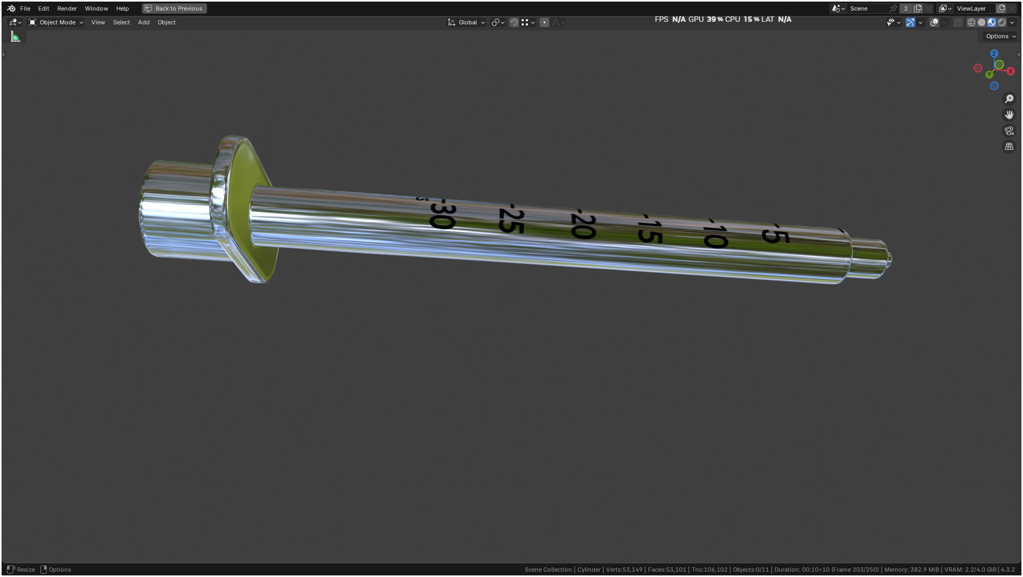Open the Options dropdown
The image size is (1023, 577).
coord(1000,36)
